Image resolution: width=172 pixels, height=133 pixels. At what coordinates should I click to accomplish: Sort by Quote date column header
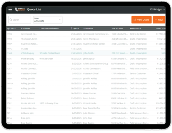coord(76,29)
